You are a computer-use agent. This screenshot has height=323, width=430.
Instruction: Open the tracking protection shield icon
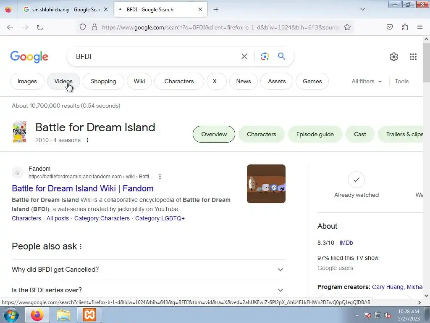click(83, 27)
